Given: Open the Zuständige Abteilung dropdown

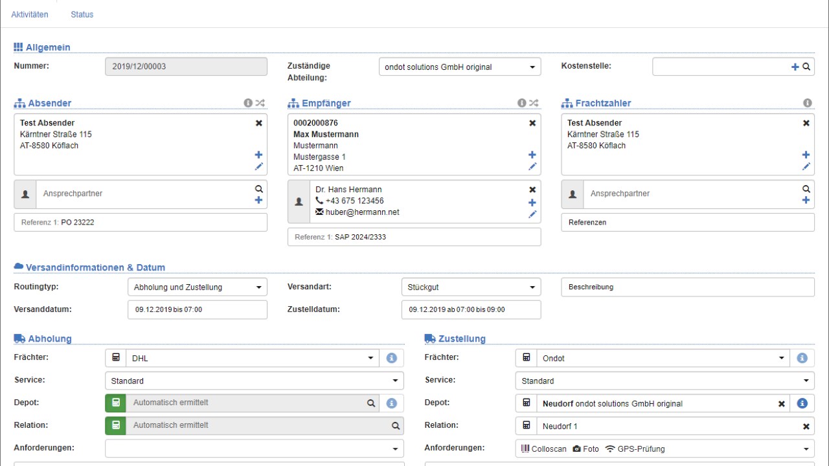Looking at the screenshot, I should coord(459,67).
